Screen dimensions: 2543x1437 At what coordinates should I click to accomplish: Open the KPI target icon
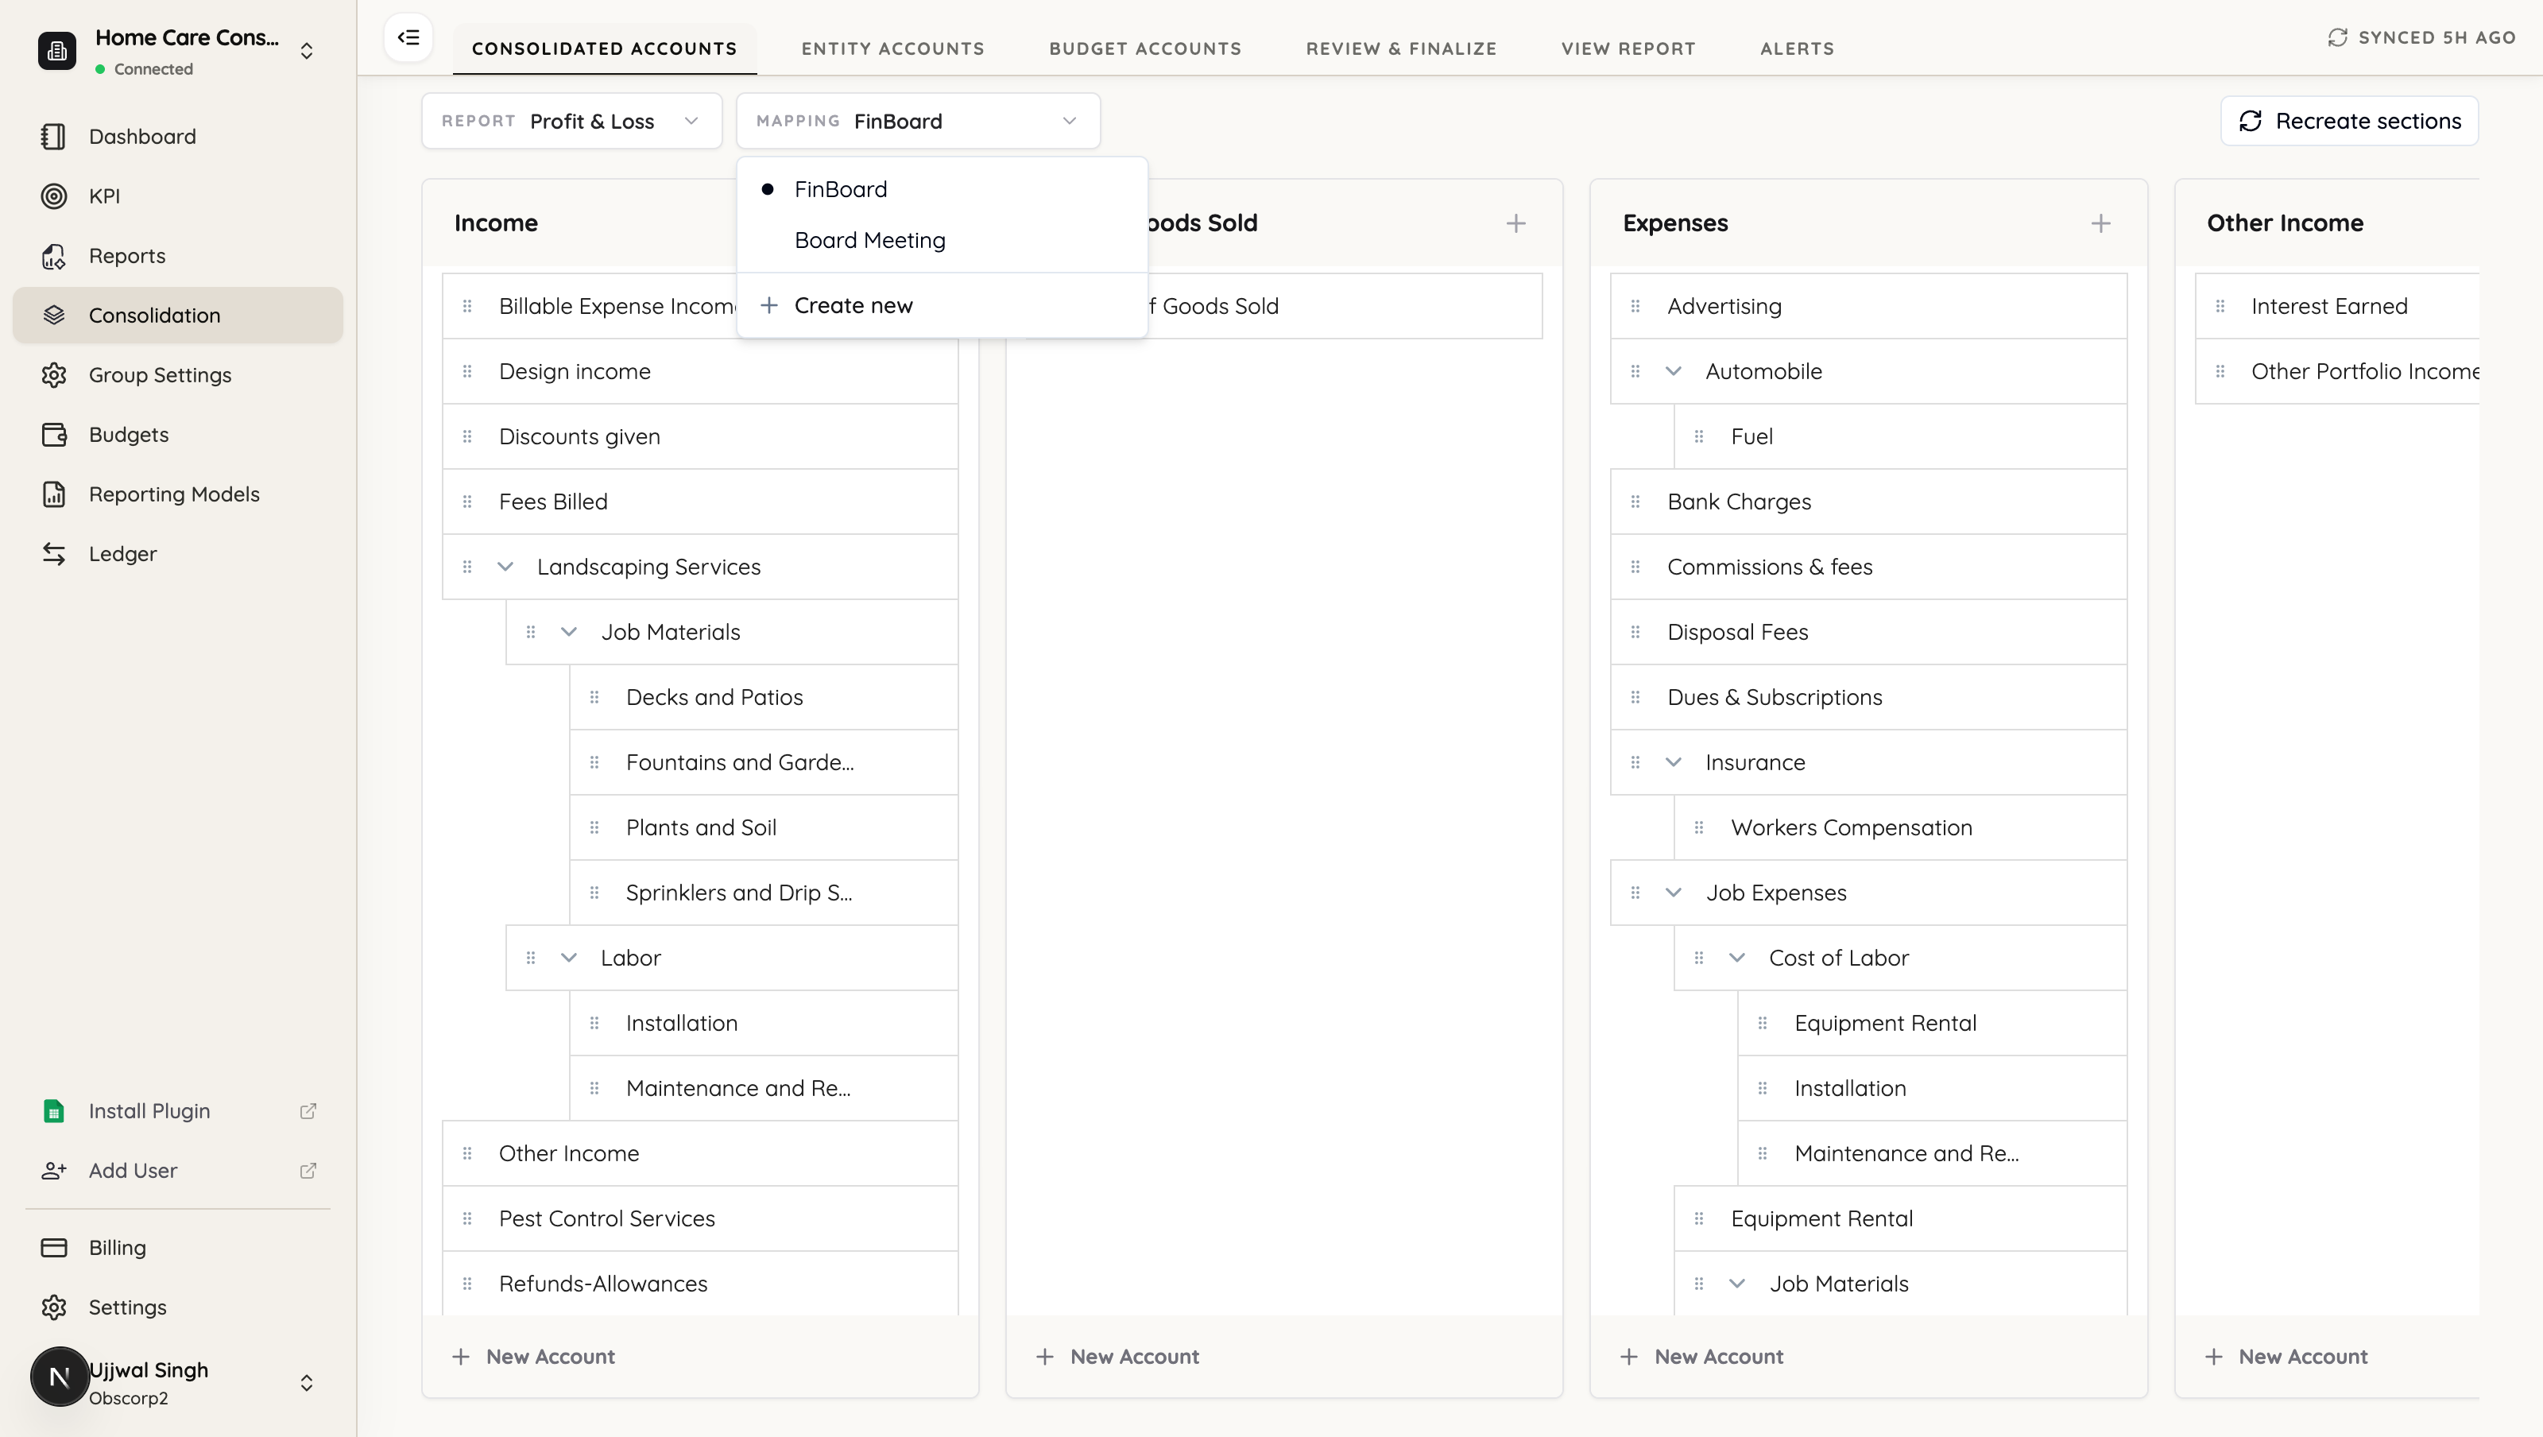point(54,196)
